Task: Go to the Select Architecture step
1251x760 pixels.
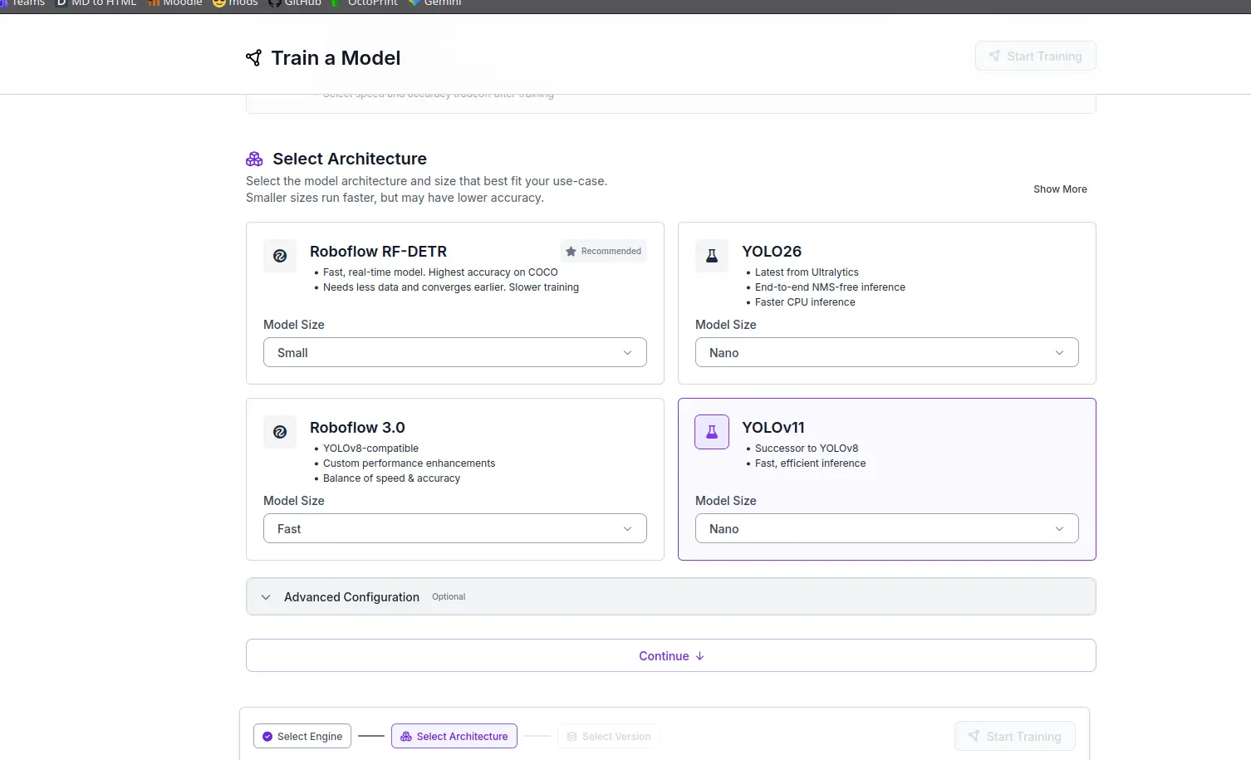Action: (454, 736)
